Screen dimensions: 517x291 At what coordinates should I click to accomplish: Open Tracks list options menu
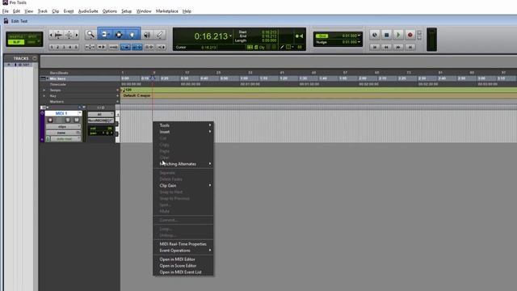coord(35,58)
